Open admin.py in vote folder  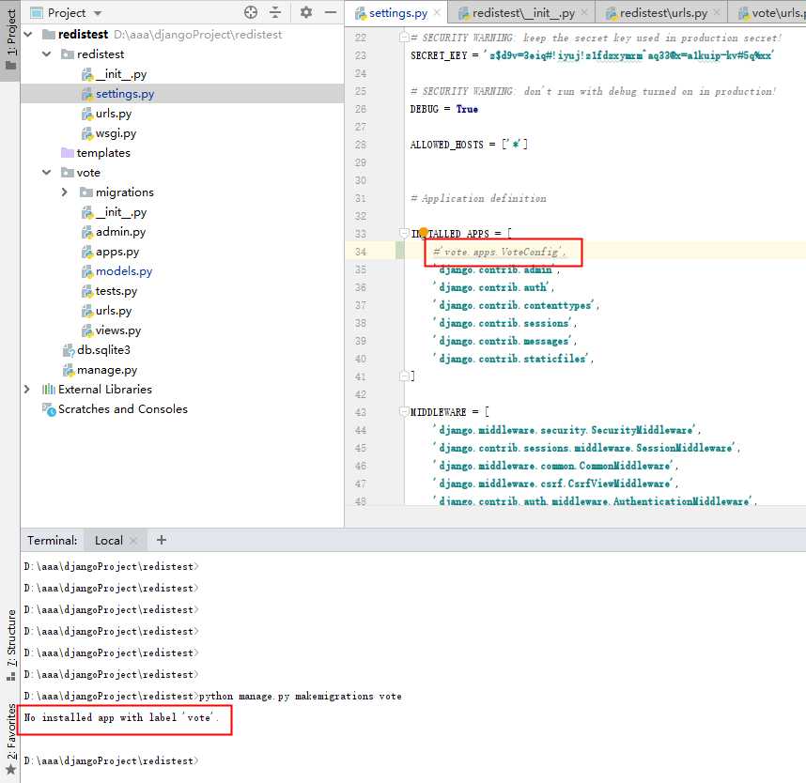[x=120, y=232]
